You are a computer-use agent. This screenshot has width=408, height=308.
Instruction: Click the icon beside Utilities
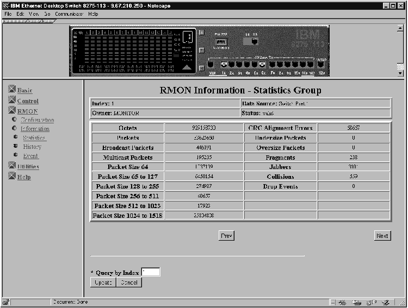[12, 167]
